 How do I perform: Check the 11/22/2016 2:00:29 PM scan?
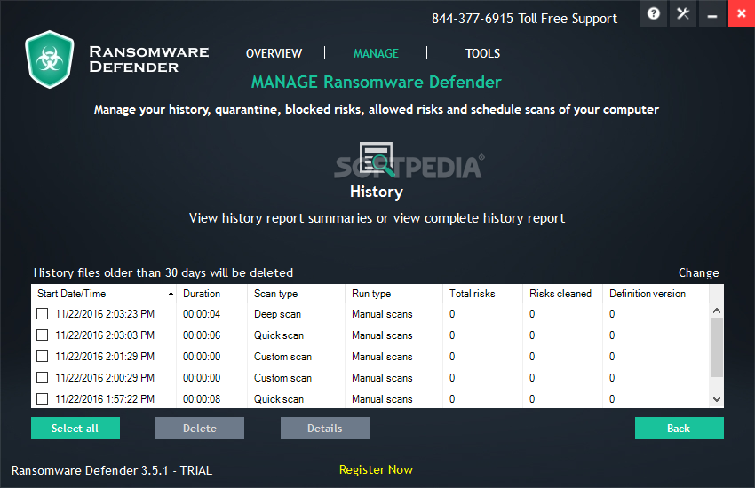click(x=43, y=377)
